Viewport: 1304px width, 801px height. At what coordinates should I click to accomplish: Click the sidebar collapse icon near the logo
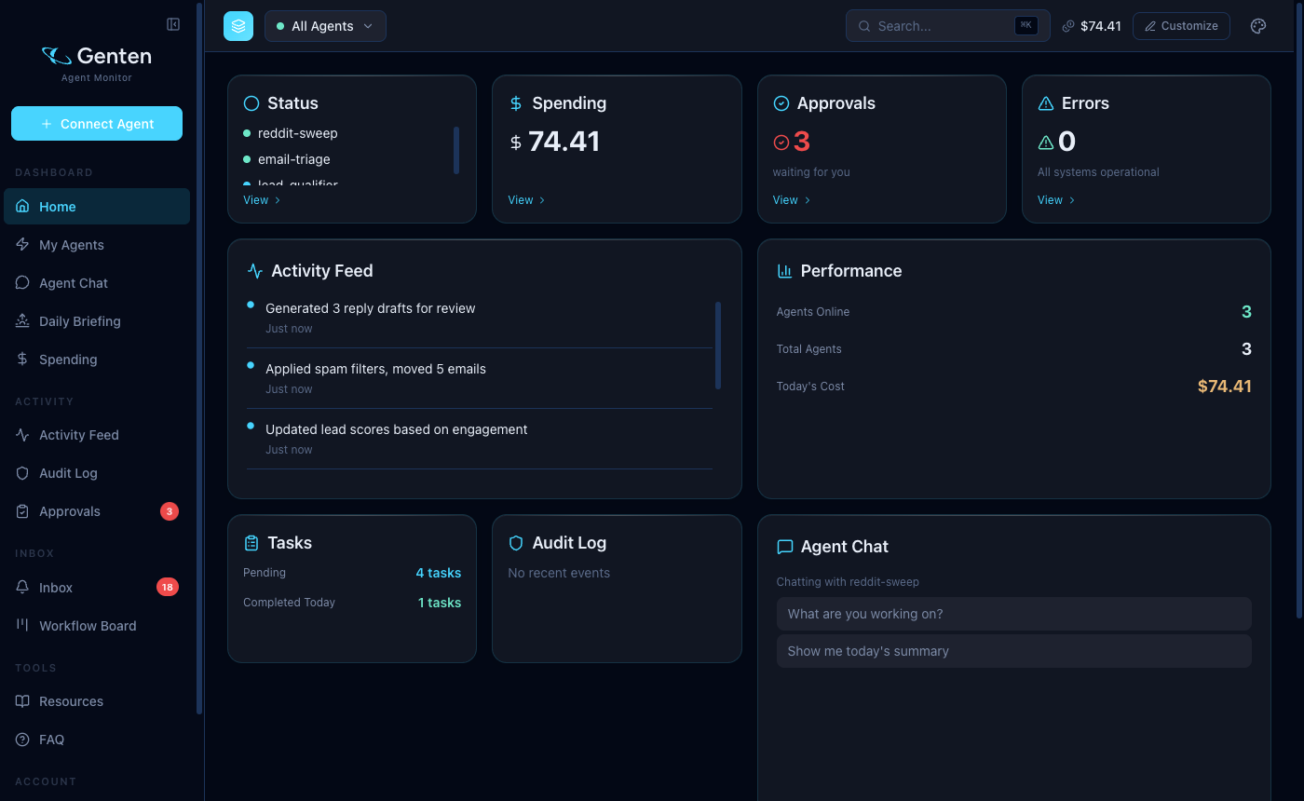(x=173, y=23)
